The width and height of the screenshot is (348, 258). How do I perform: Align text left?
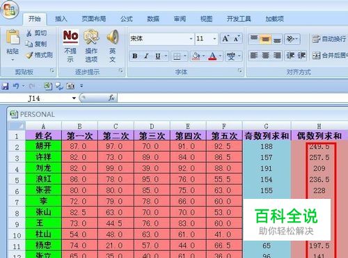[x=254, y=56]
